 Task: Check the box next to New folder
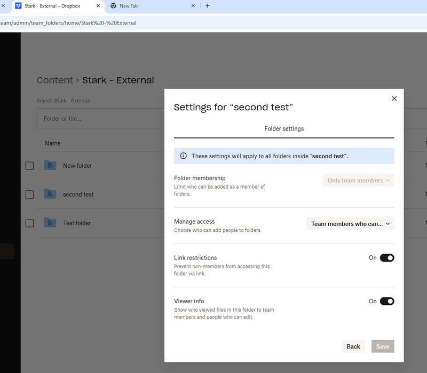(x=29, y=166)
